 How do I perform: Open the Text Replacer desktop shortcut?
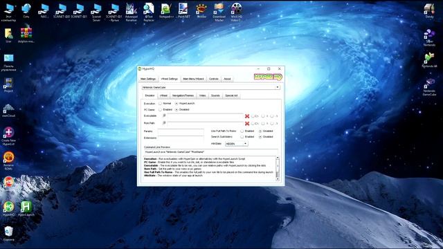[149, 12]
